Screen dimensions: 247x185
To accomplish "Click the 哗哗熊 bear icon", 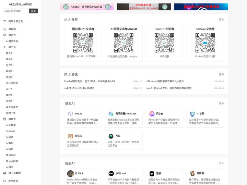I will tap(192, 173).
